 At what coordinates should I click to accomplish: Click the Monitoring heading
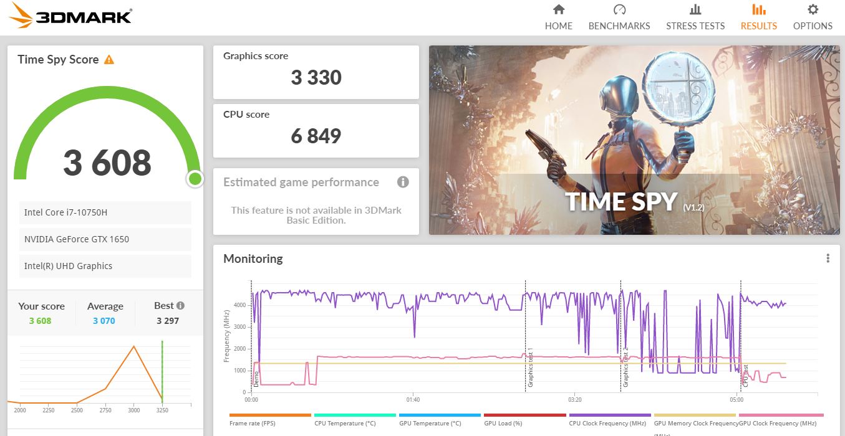click(x=253, y=258)
